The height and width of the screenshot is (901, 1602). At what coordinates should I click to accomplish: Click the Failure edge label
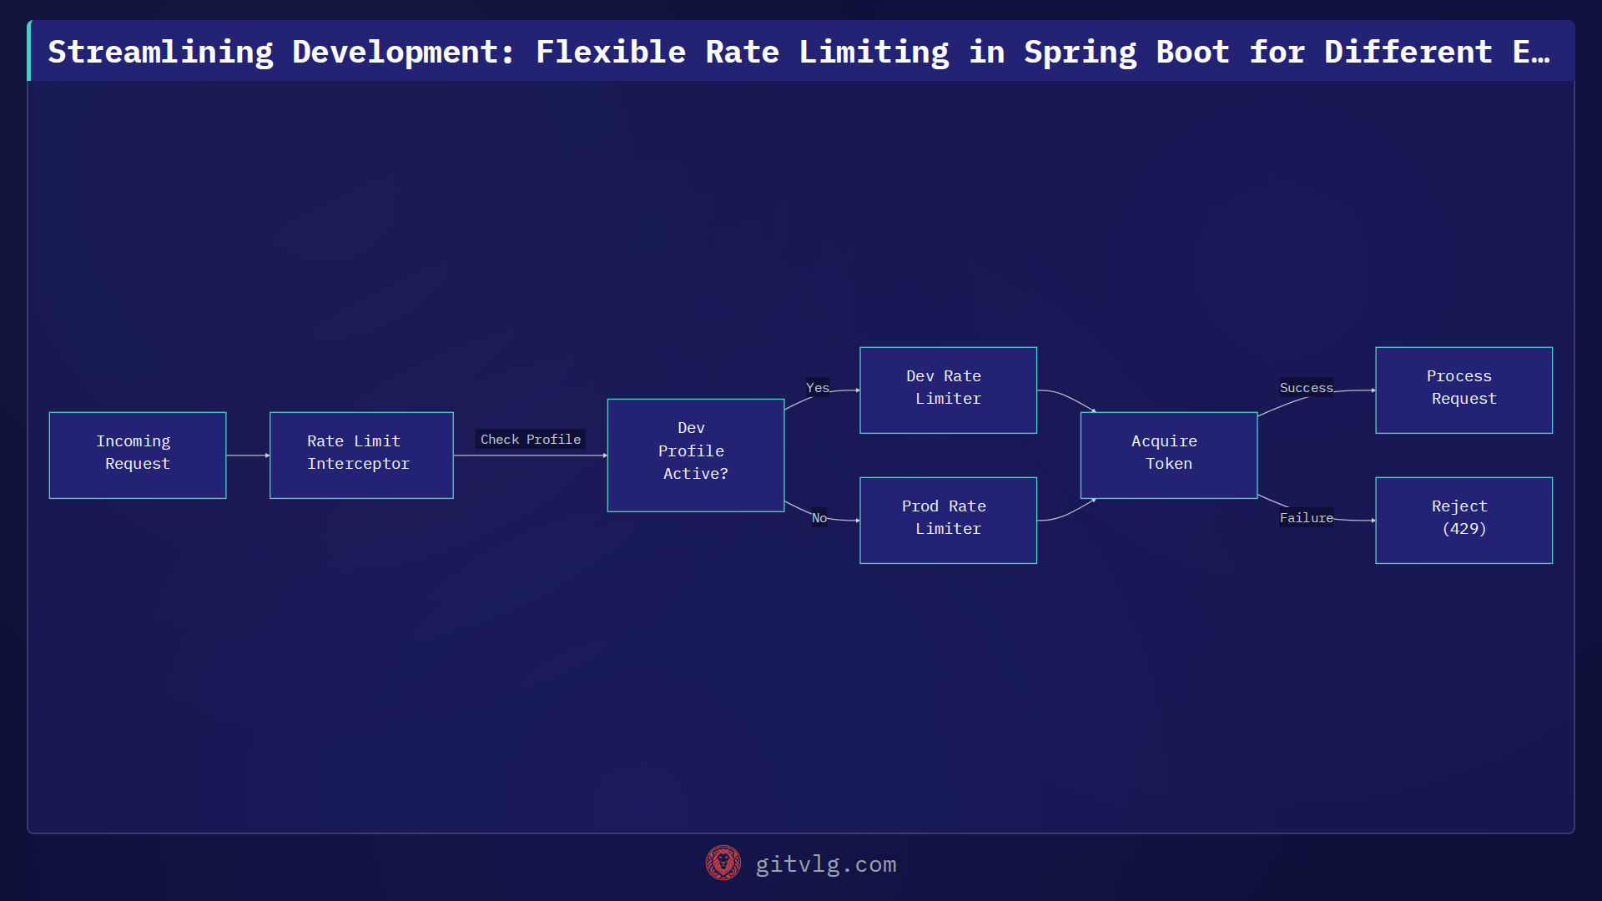(1307, 518)
